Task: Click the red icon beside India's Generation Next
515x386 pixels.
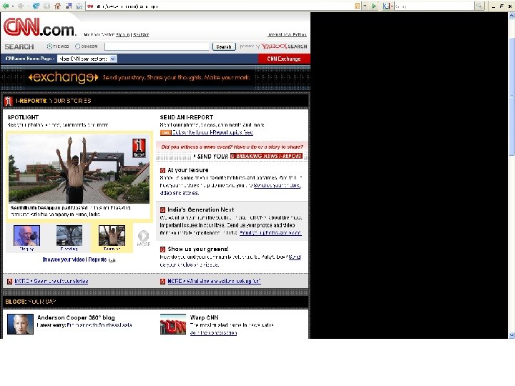Action: pyautogui.click(x=162, y=209)
